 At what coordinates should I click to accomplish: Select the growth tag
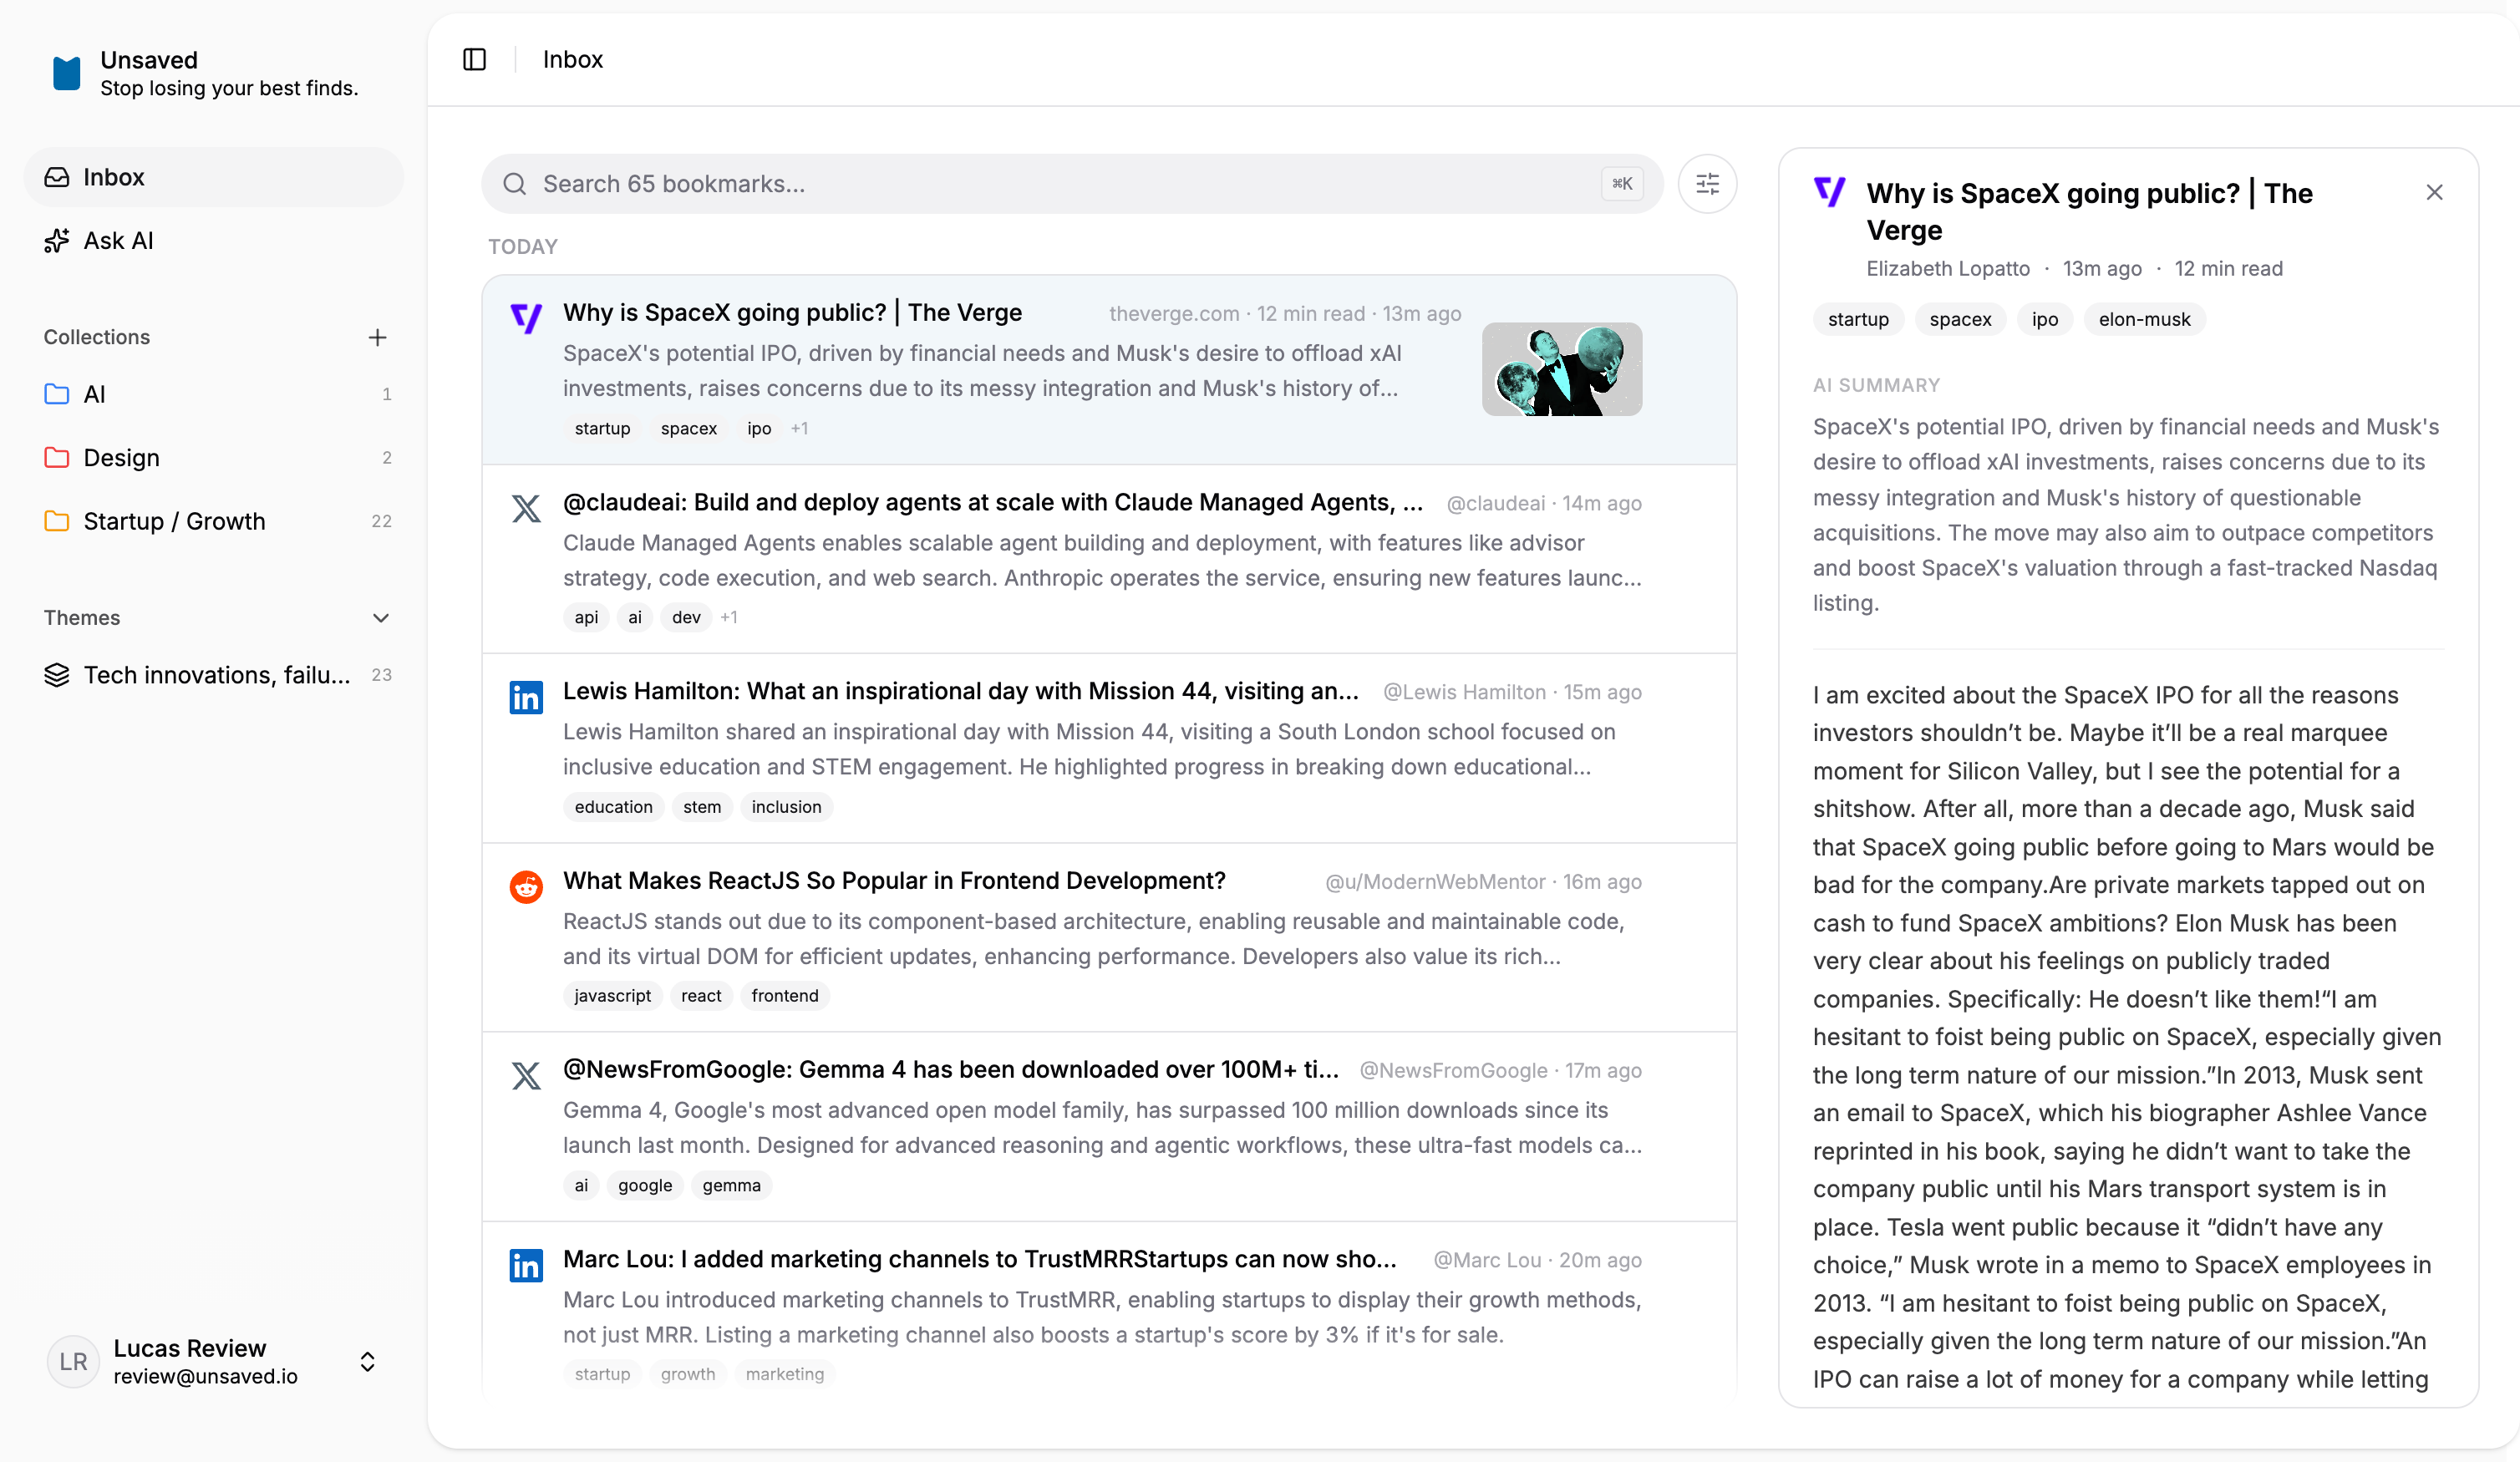(688, 1374)
